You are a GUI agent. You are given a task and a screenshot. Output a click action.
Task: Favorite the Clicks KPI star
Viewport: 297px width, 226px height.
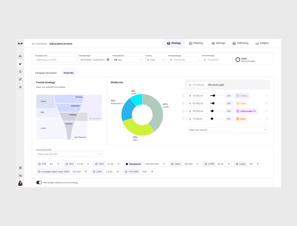coord(172,164)
